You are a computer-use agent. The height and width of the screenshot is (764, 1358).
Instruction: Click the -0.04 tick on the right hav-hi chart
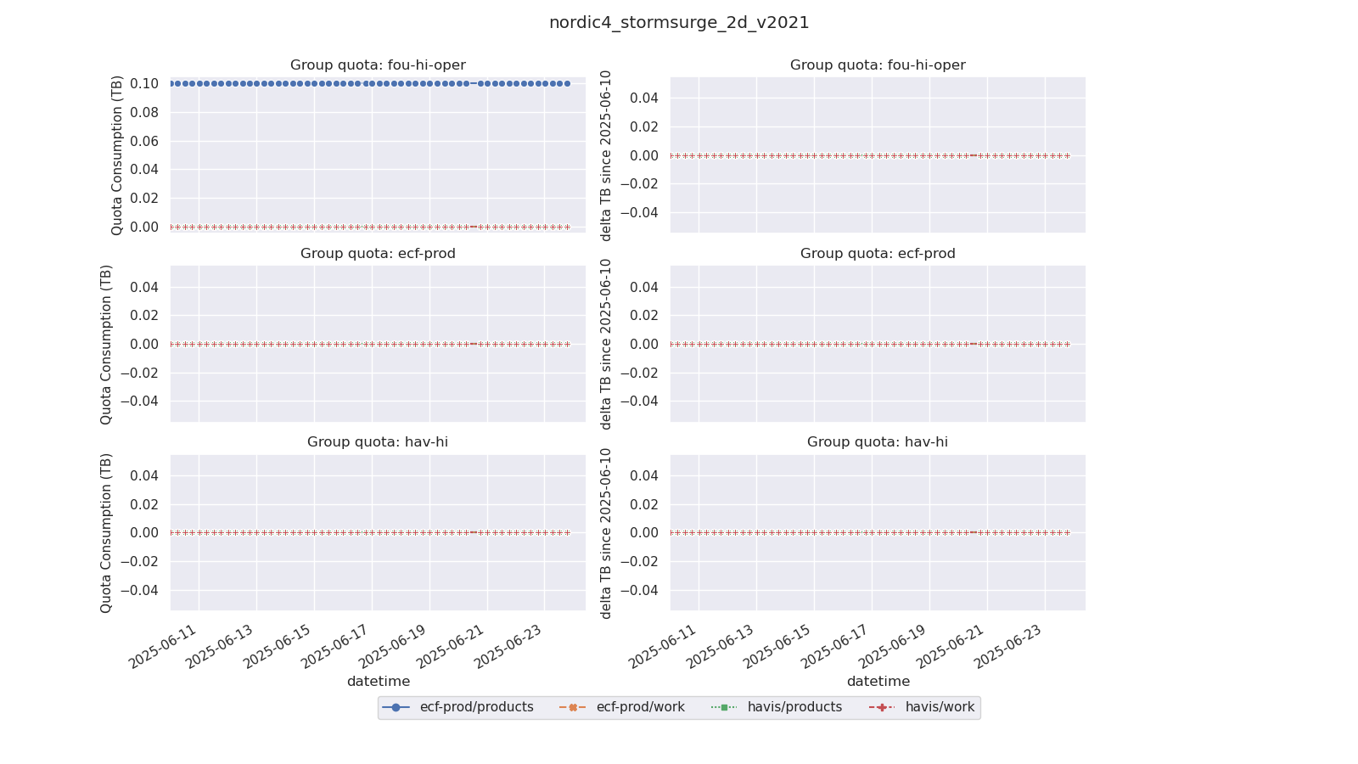(x=639, y=590)
